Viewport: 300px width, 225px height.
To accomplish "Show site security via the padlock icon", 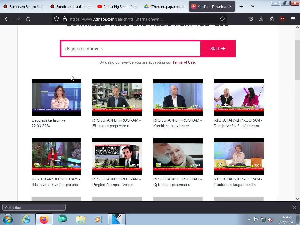I will (x=65, y=19).
